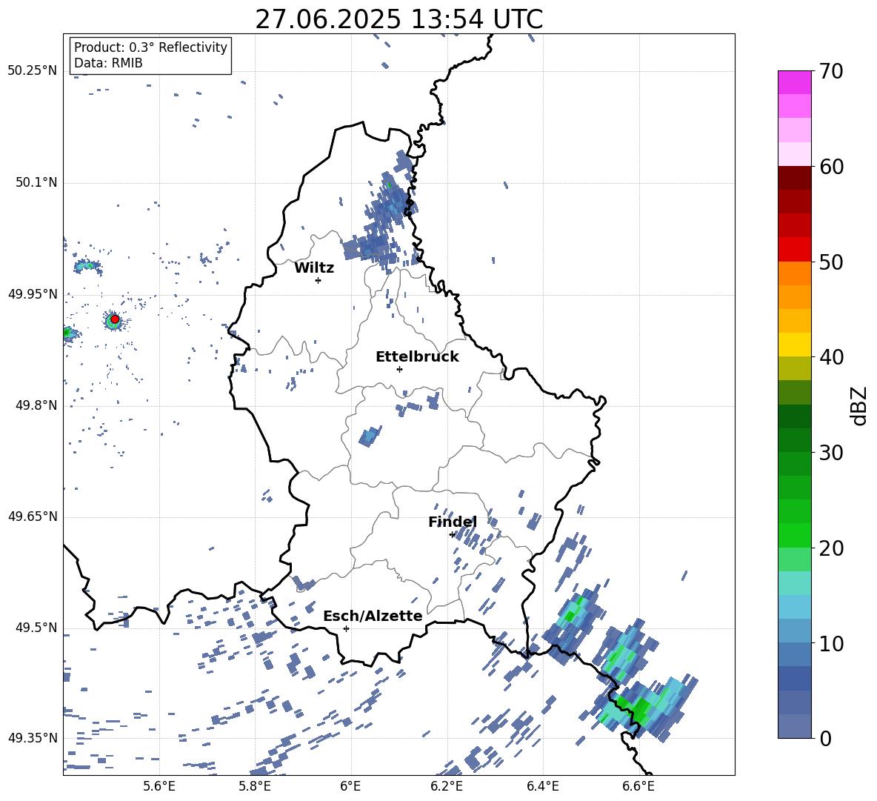Click the orange colorbar swatch below 50
Screen dimensions: 877x801
pyautogui.click(x=794, y=273)
